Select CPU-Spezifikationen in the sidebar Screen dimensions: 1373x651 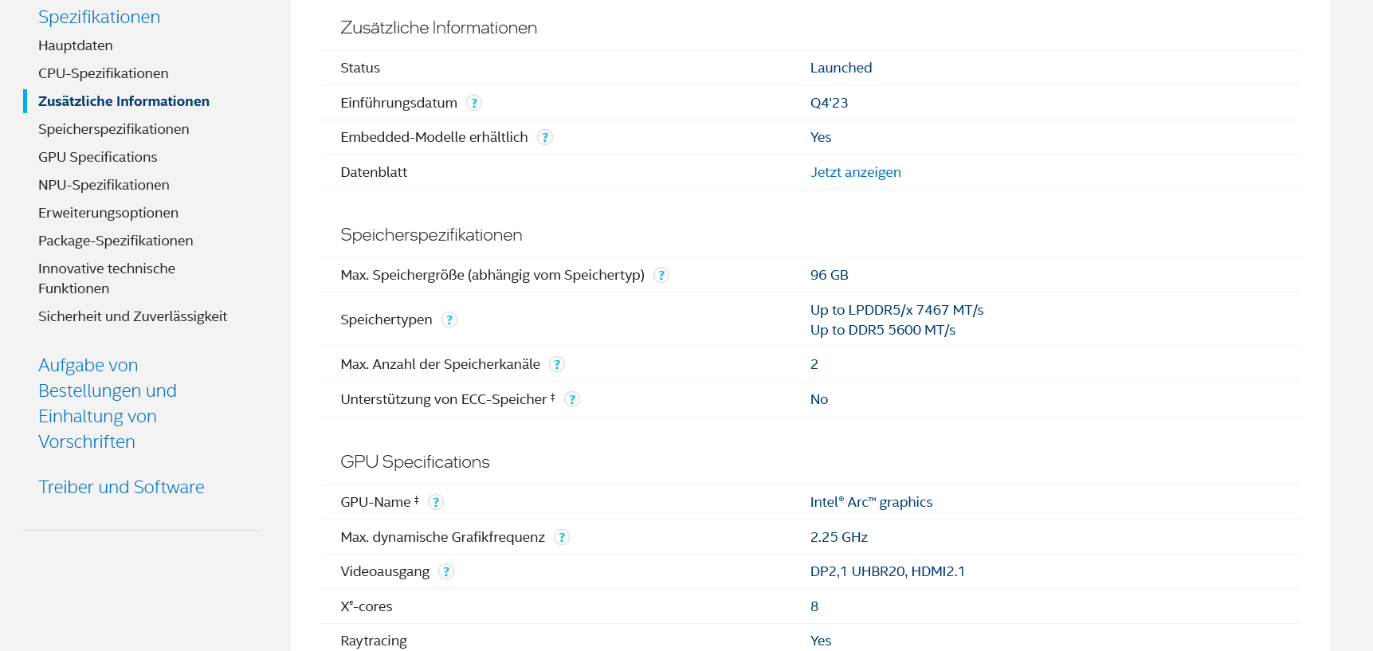click(104, 73)
